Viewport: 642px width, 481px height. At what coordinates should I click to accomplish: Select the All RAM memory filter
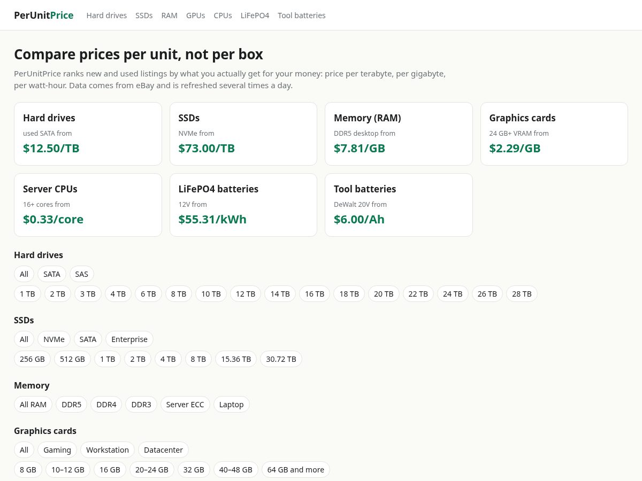33,405
